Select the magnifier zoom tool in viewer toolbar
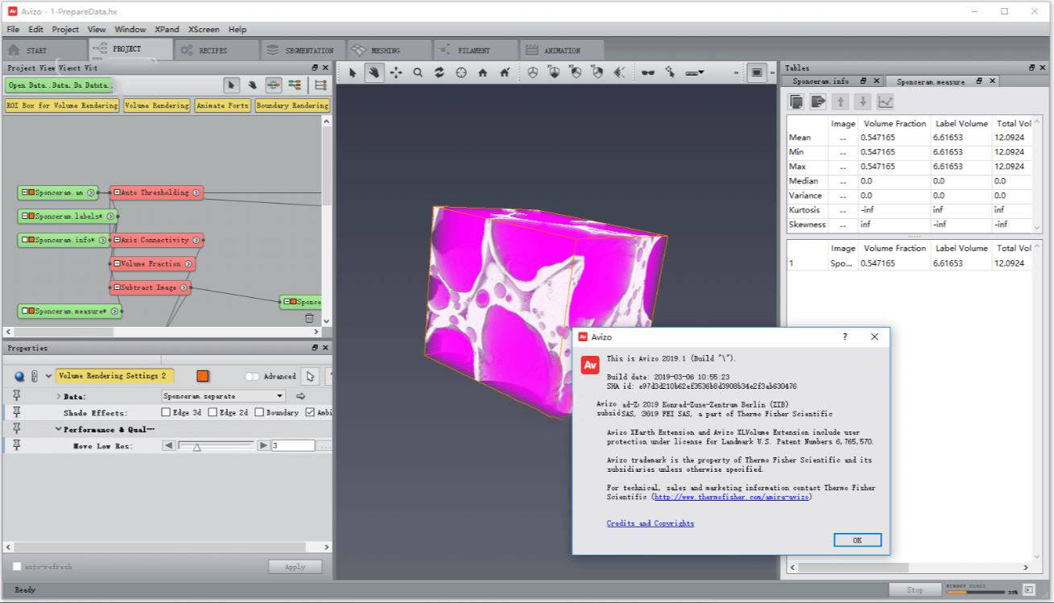 click(418, 72)
